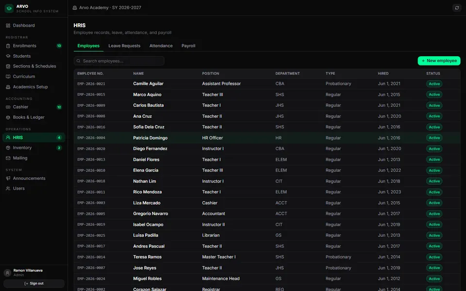Open Inventory box icon in sidebar
The width and height of the screenshot is (466, 291).
pos(8,148)
